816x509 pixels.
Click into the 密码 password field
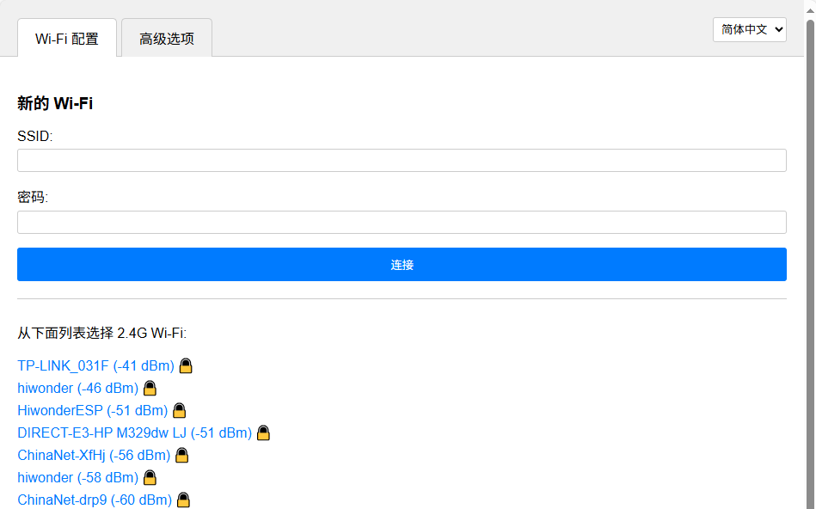[x=402, y=223]
